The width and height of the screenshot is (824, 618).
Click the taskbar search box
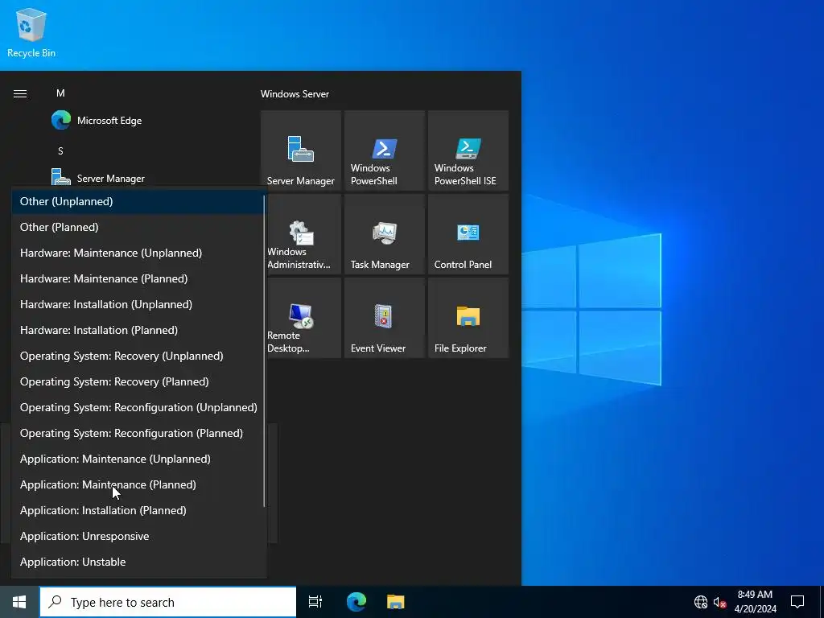click(x=167, y=602)
